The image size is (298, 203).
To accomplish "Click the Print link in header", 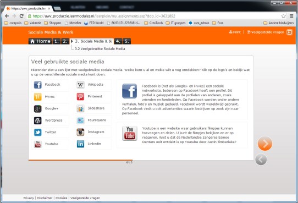I will pos(235,32).
